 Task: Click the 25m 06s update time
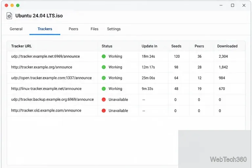pyautogui.click(x=148, y=78)
